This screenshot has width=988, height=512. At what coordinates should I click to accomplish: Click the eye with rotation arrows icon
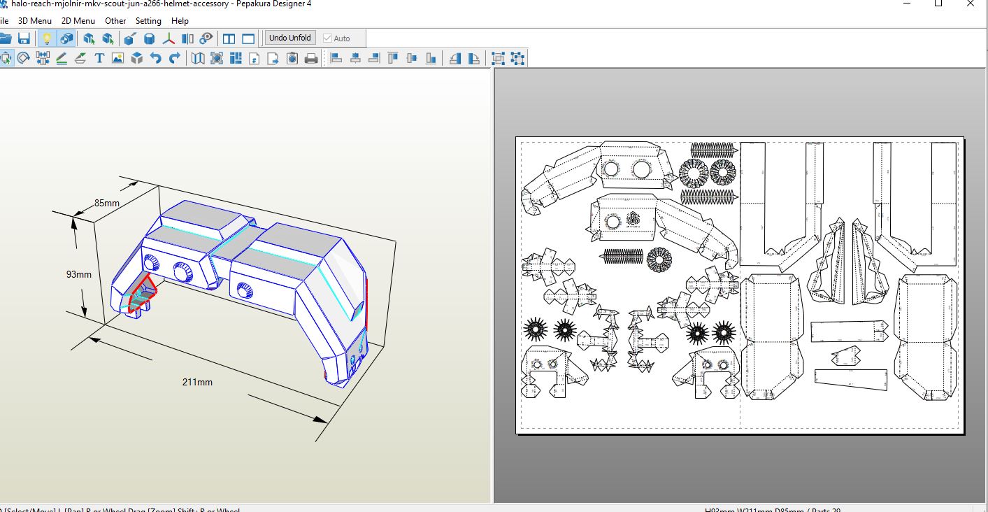[206, 38]
